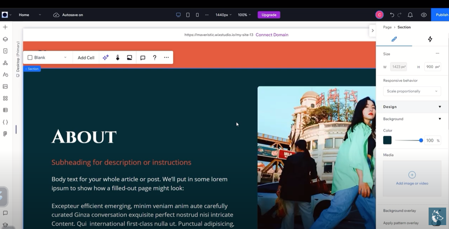
Task: Click the opacity 100 percent field
Action: coord(433,140)
